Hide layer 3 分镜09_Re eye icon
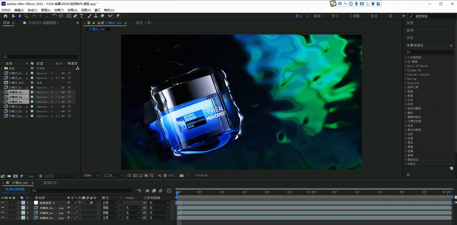 click(x=3, y=212)
